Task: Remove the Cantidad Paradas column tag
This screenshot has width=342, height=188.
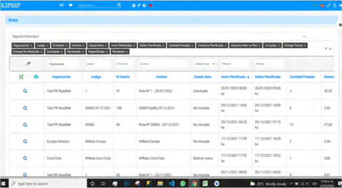Action: point(192,45)
